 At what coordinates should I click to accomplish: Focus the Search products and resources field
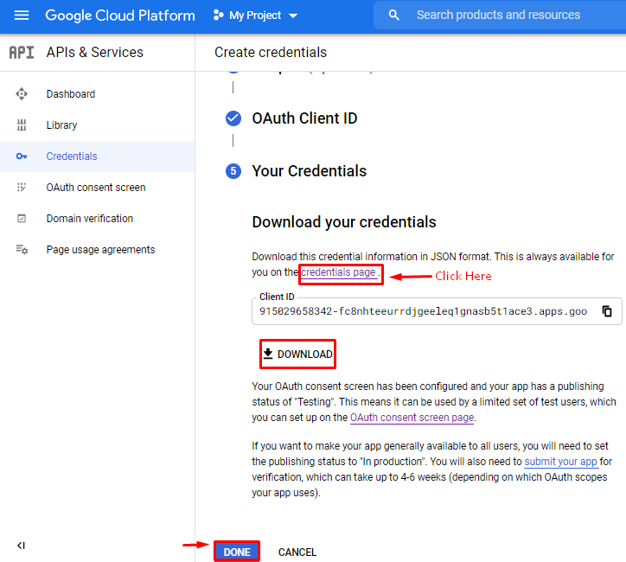click(x=498, y=16)
